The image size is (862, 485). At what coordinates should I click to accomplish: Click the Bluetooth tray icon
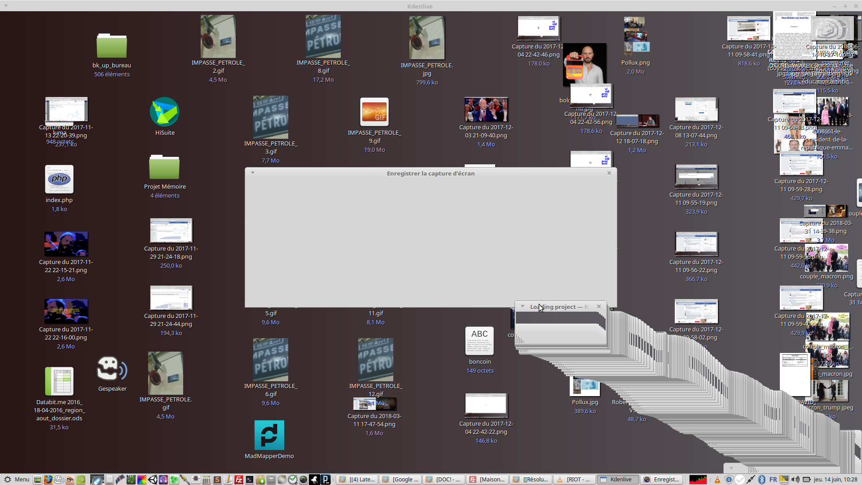click(762, 480)
